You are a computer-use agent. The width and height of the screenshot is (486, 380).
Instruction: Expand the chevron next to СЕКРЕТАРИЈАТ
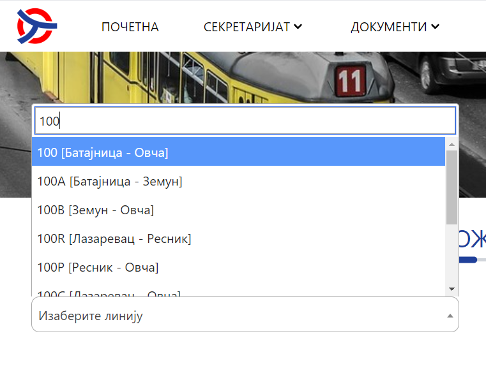click(x=298, y=27)
